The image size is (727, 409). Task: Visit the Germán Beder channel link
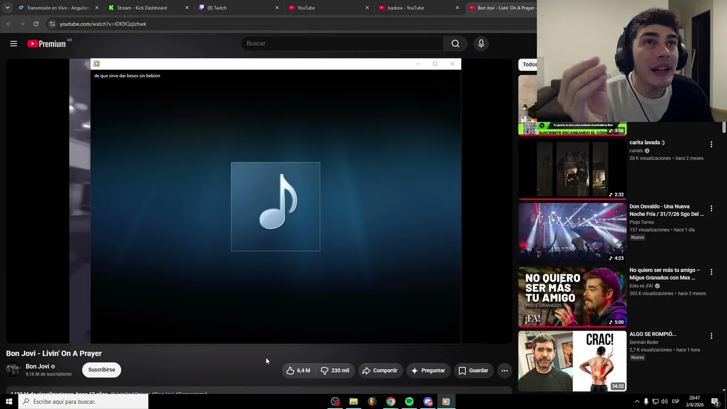point(644,343)
